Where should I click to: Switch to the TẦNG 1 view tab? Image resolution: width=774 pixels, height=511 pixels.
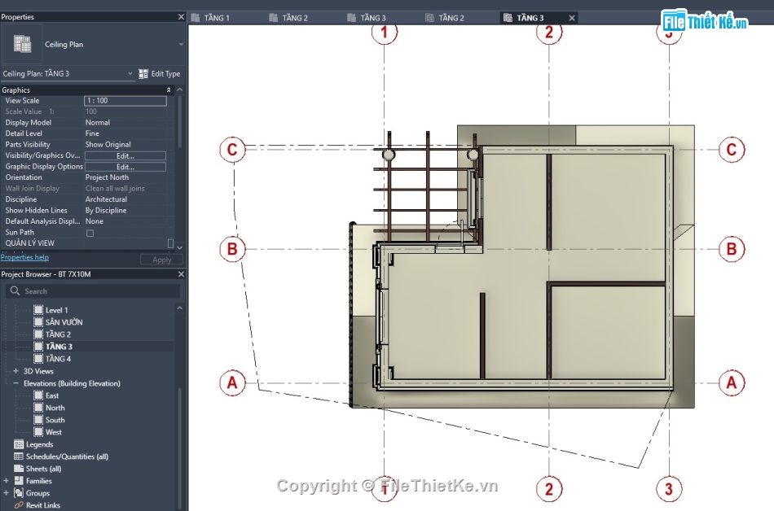(x=218, y=15)
